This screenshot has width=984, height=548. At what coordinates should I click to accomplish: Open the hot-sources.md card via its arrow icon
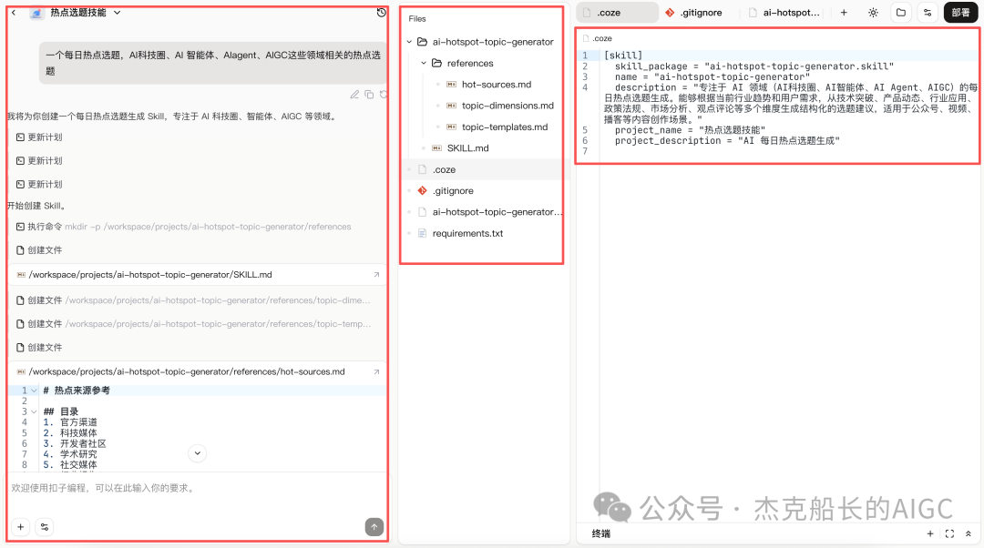(x=376, y=371)
